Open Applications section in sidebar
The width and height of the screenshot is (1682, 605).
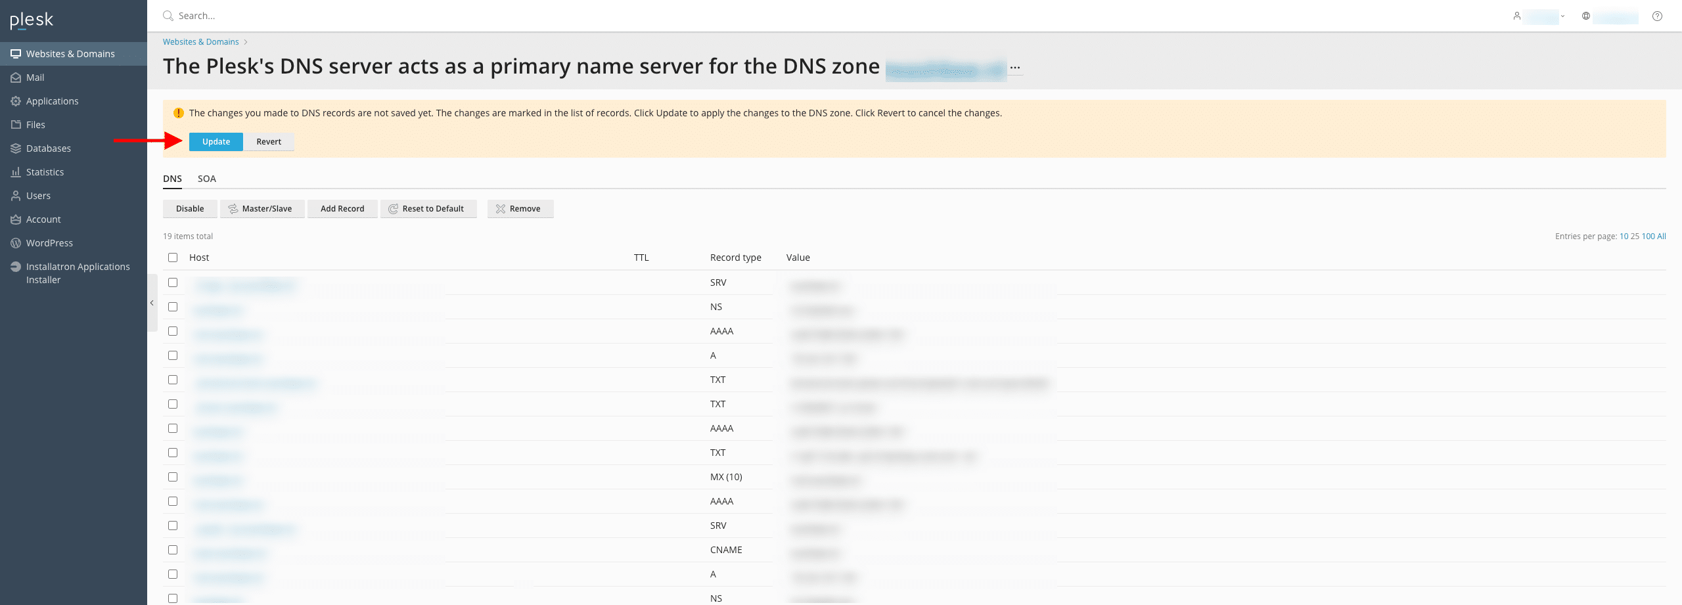[74, 101]
